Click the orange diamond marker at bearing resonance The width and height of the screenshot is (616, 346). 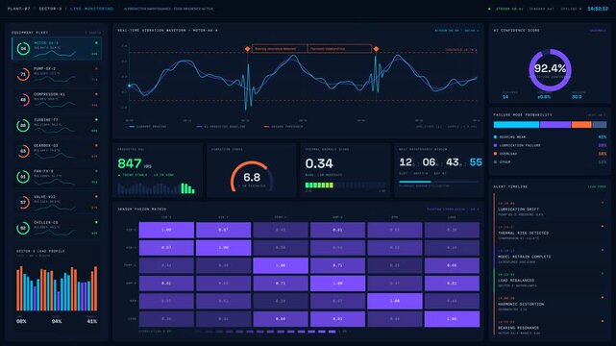pos(248,49)
